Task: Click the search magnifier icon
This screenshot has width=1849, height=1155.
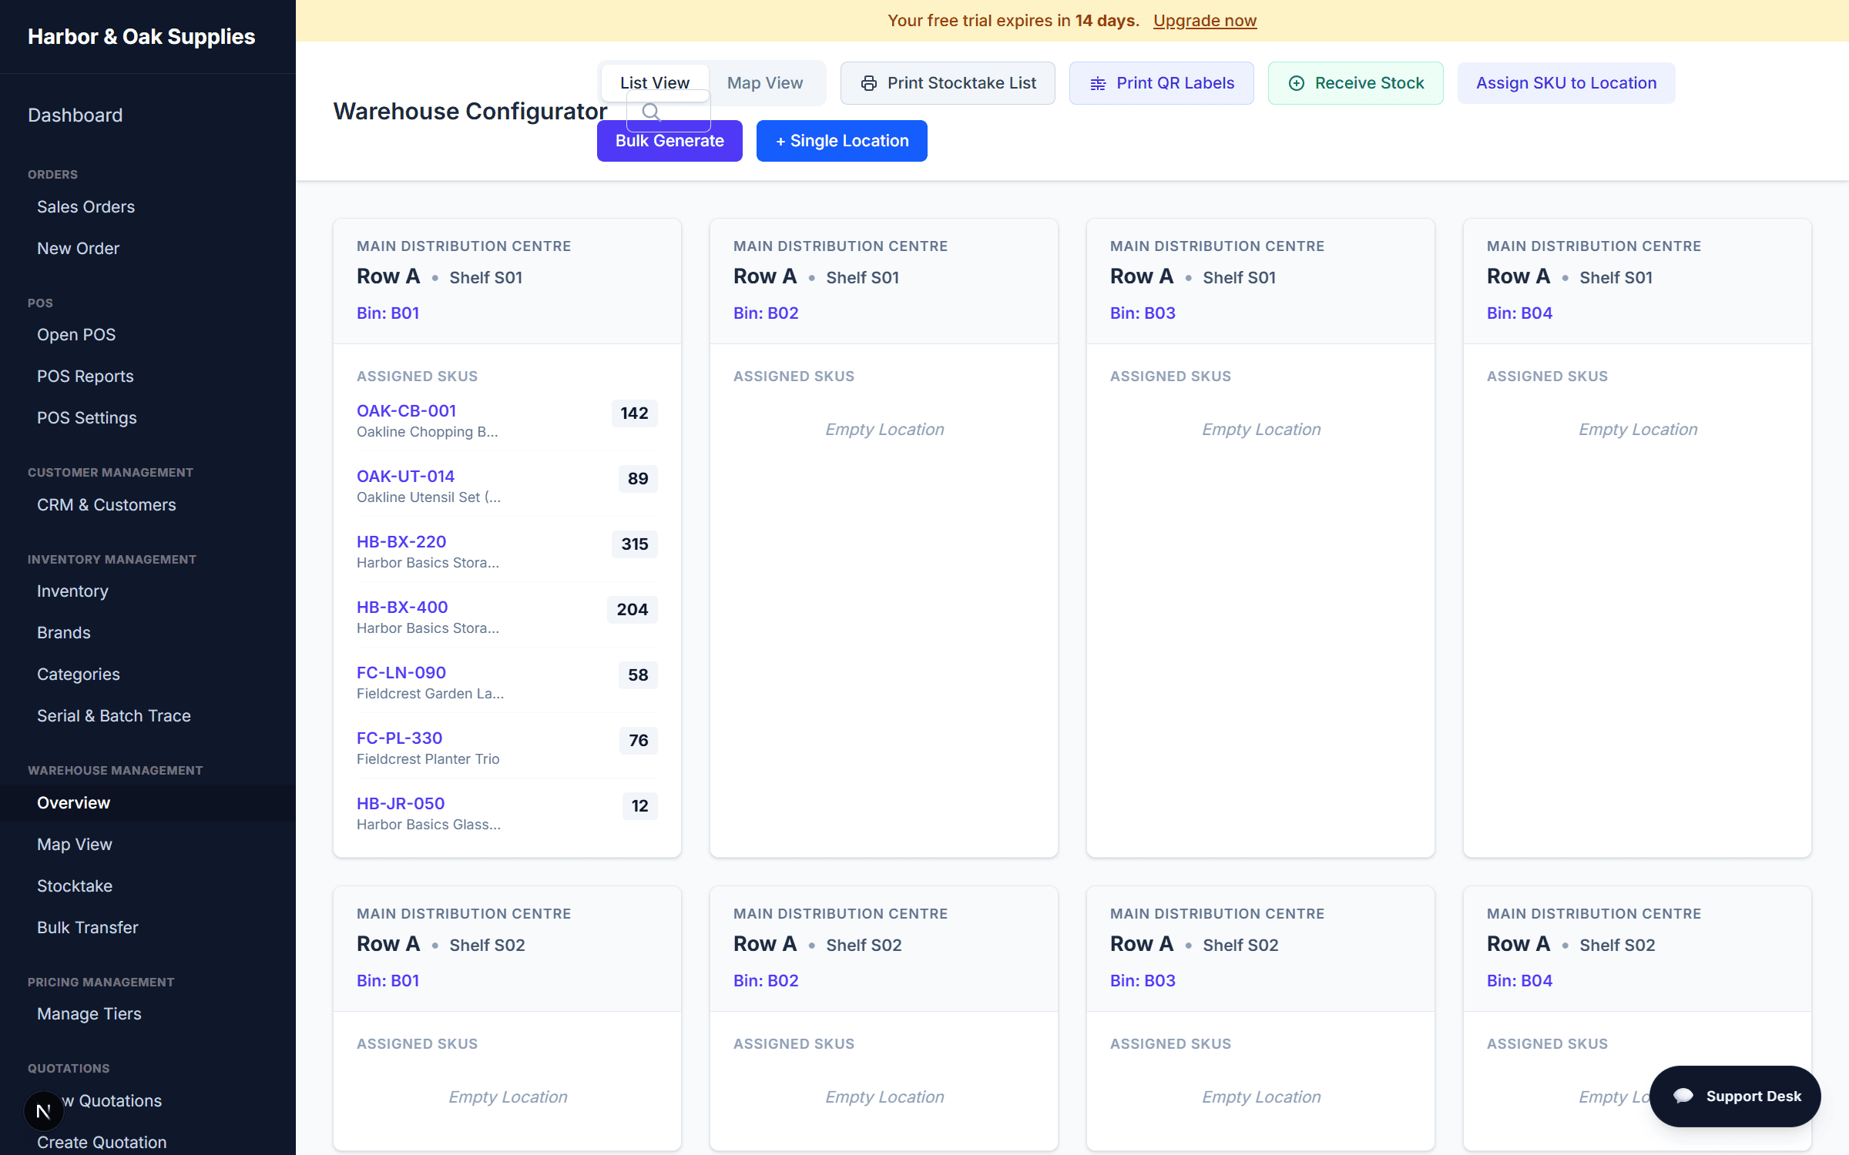Action: pos(651,112)
